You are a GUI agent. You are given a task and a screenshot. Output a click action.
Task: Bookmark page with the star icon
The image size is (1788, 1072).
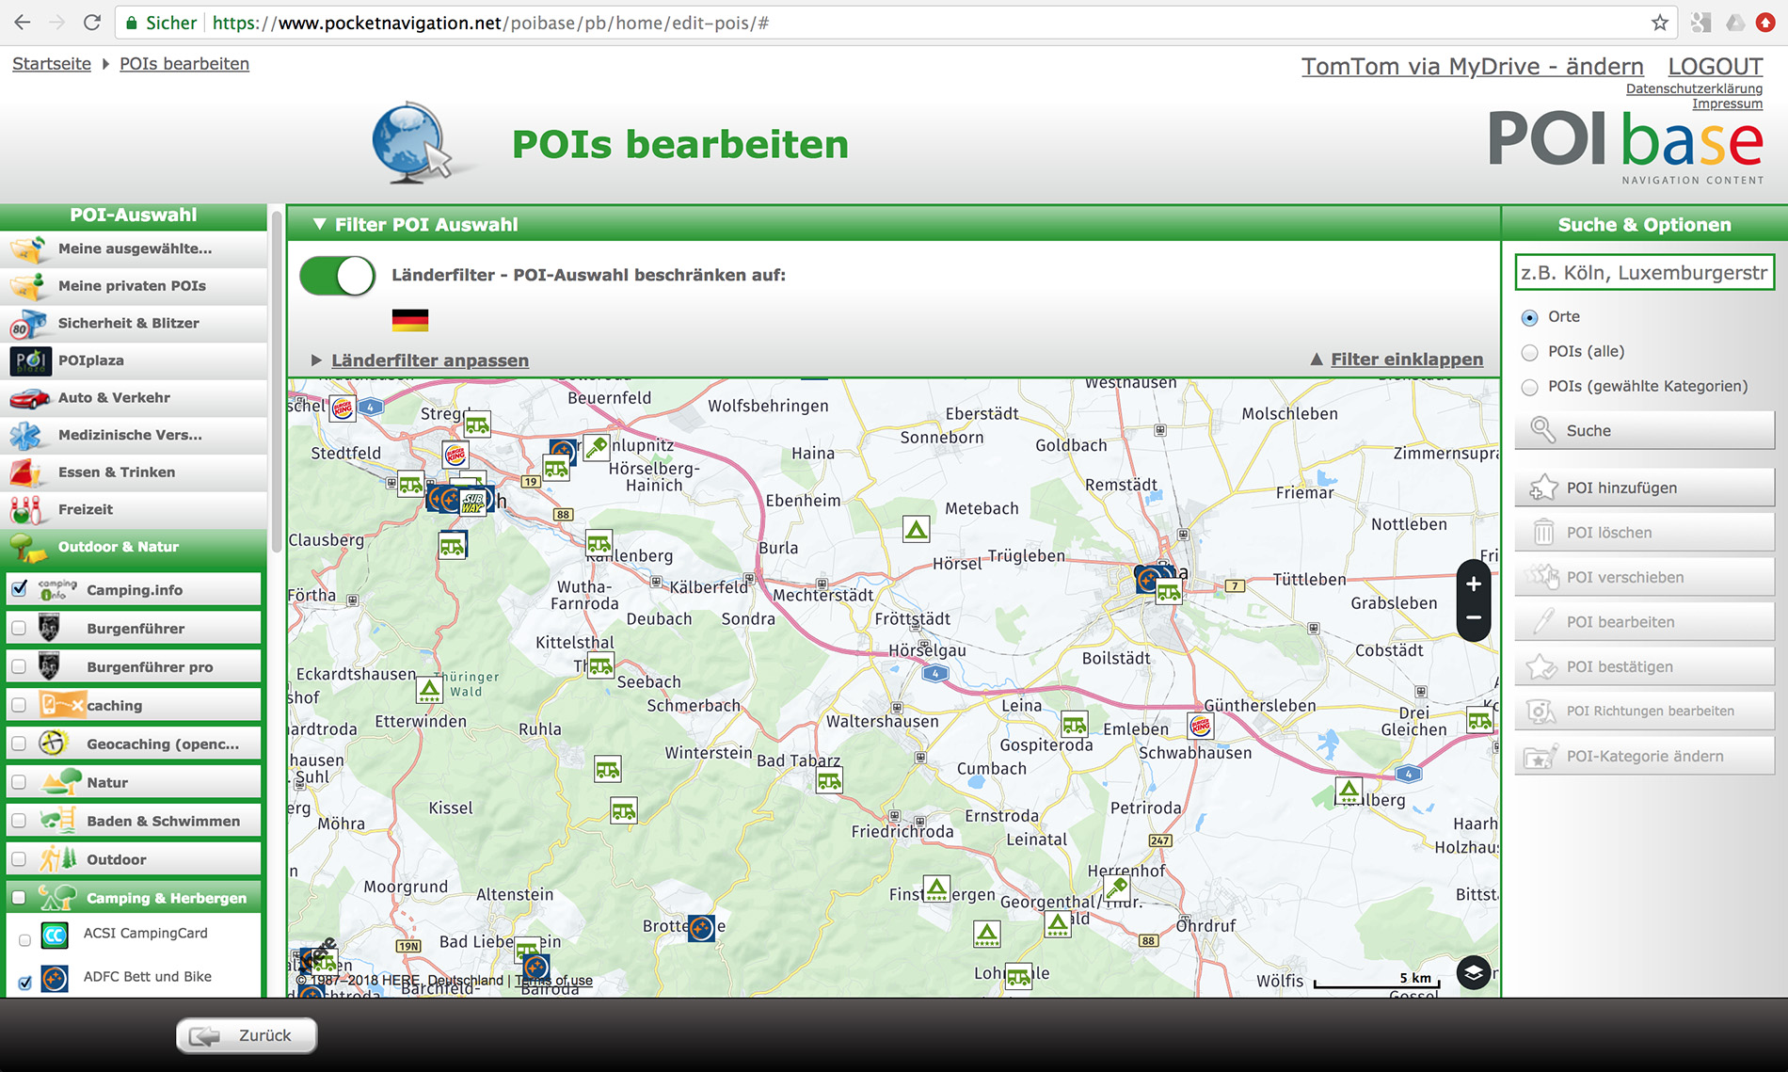[x=1660, y=23]
